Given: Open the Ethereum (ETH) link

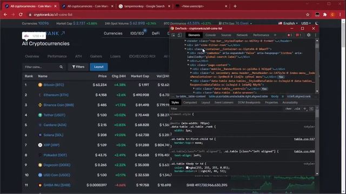Looking at the screenshot, I should click(x=56, y=95).
